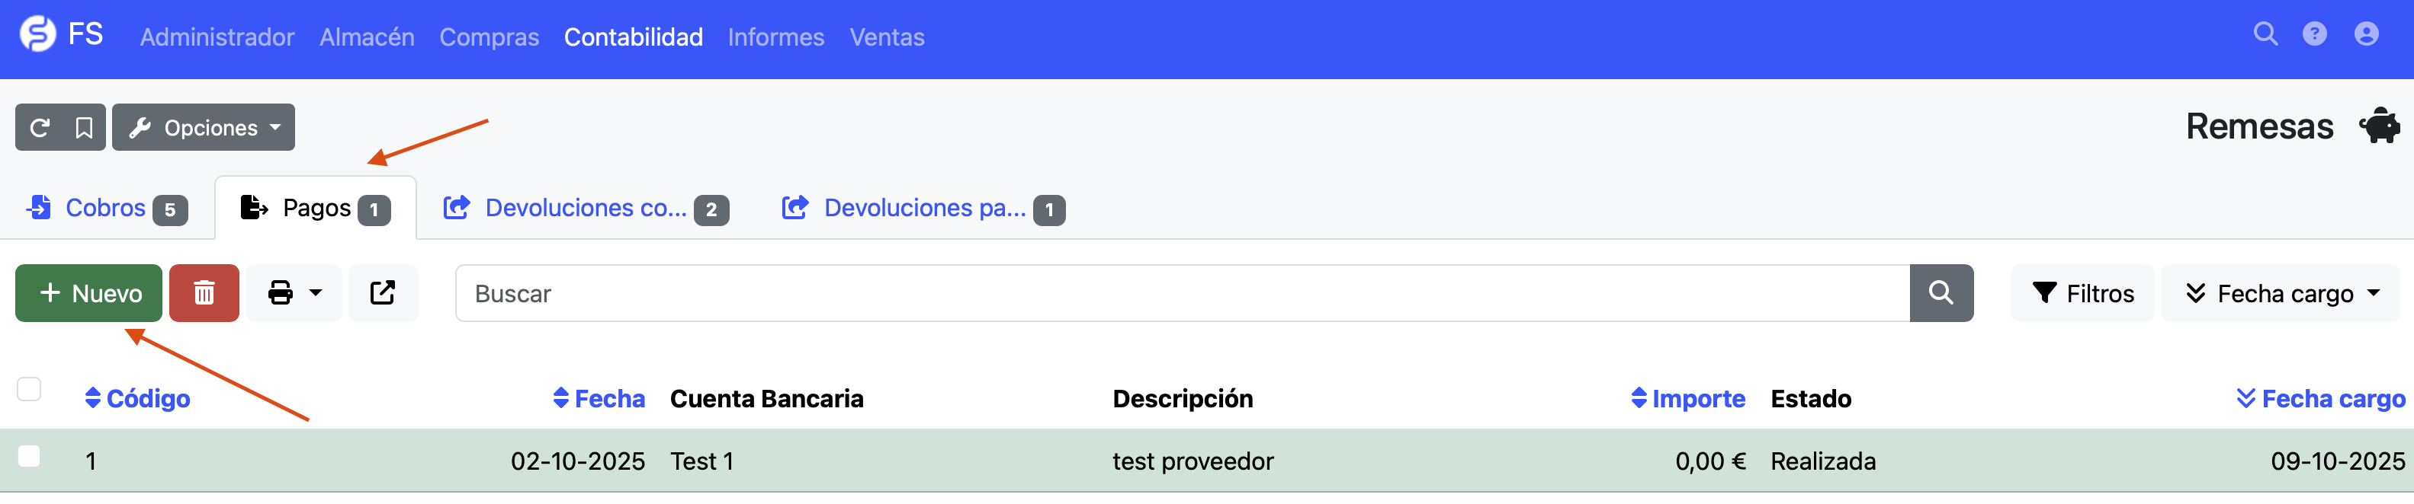Open the Contabilidad menu
Viewport: 2414px width, 504px height.
coord(634,37)
